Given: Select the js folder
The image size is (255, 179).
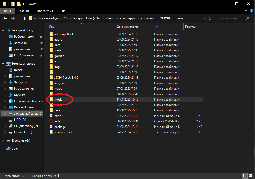Looking at the screenshot, I should tap(55, 72).
